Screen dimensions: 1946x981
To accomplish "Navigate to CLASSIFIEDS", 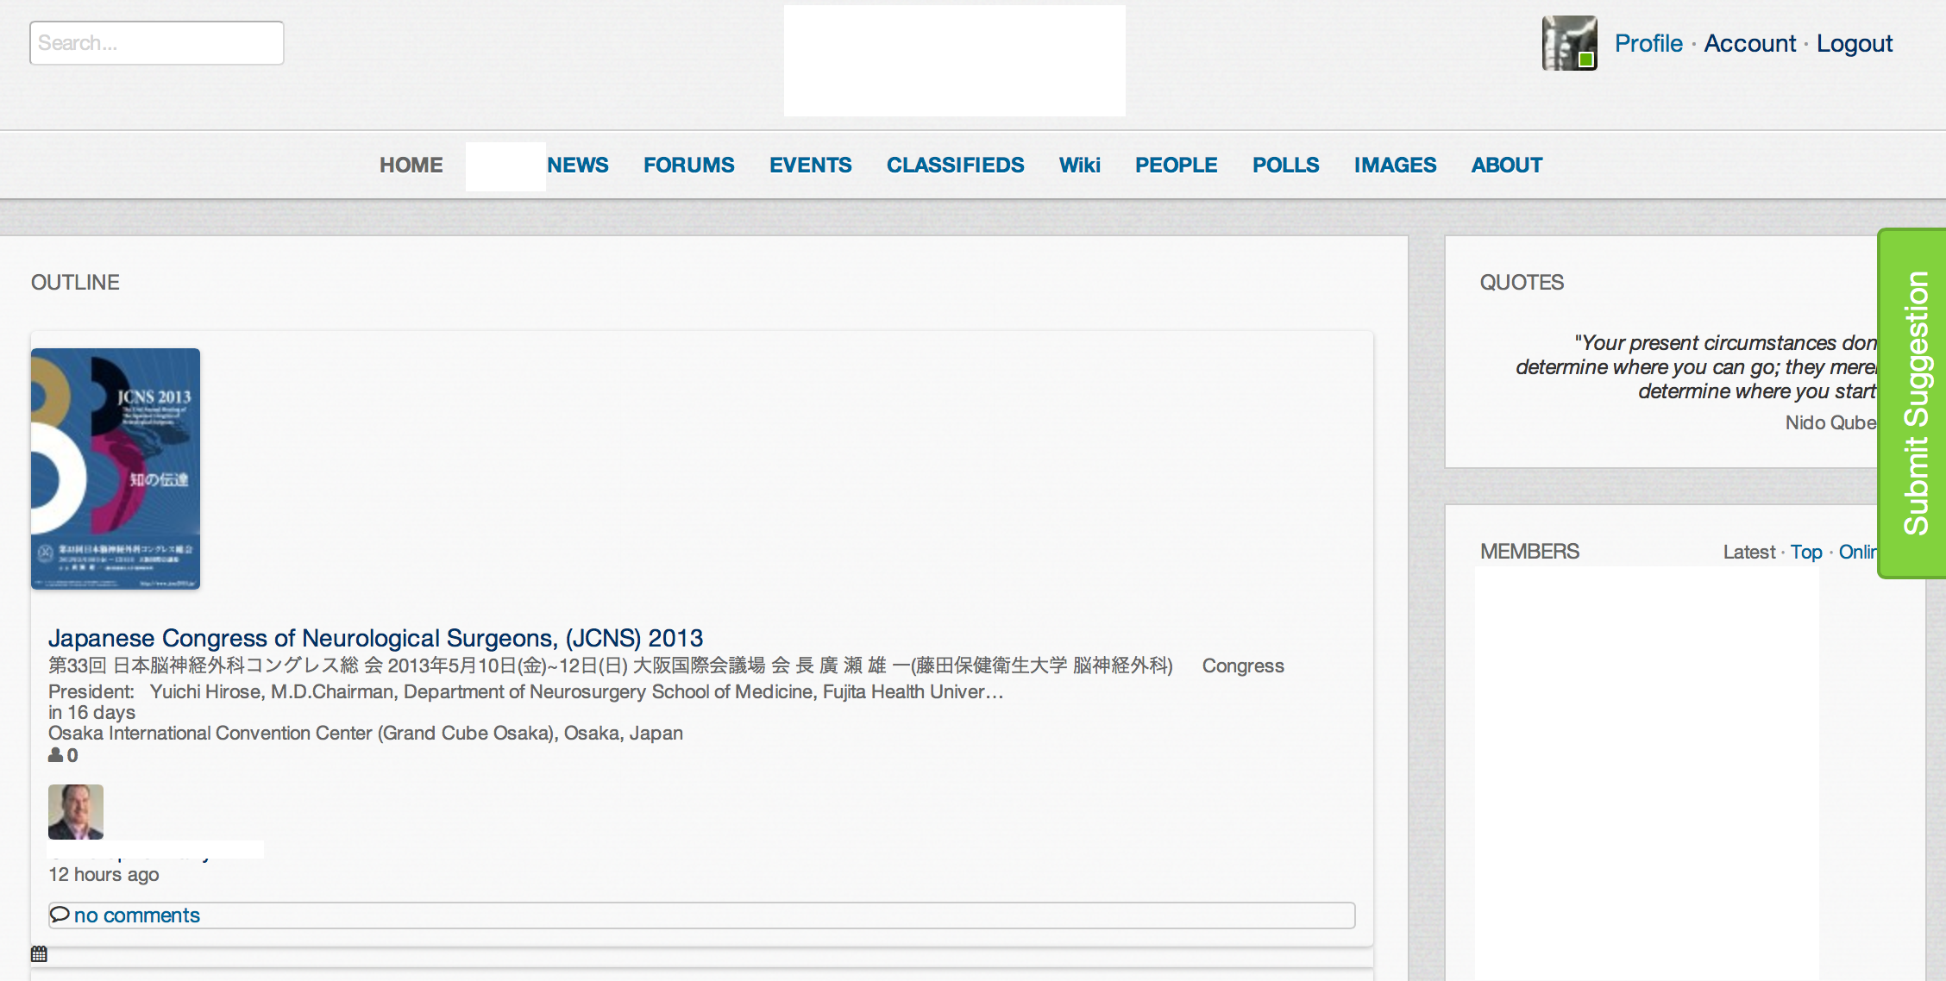I will pyautogui.click(x=955, y=165).
